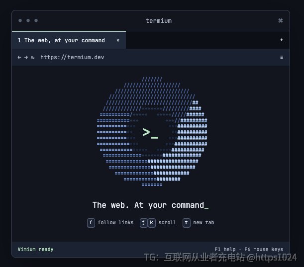Click the https://termium.dev address field

(x=72, y=57)
